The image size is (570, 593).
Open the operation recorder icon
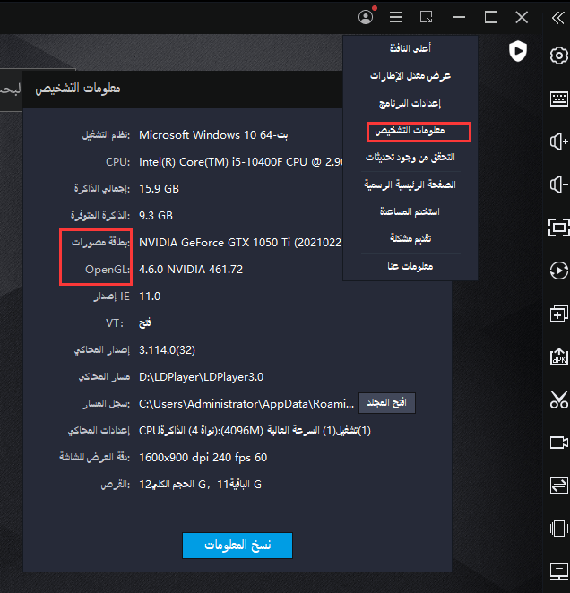(x=559, y=271)
